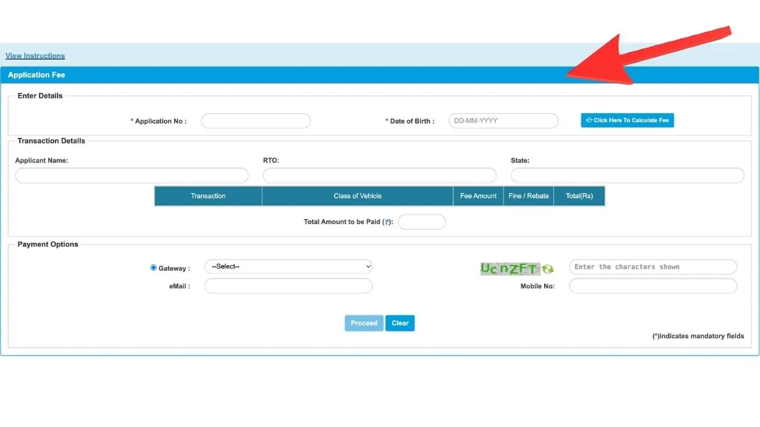760x427 pixels.
Task: Click the Proceed button
Action: tap(364, 323)
